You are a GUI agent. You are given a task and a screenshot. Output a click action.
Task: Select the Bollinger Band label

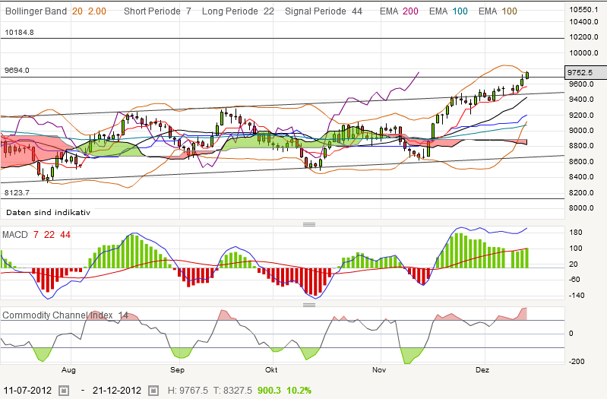coord(36,11)
